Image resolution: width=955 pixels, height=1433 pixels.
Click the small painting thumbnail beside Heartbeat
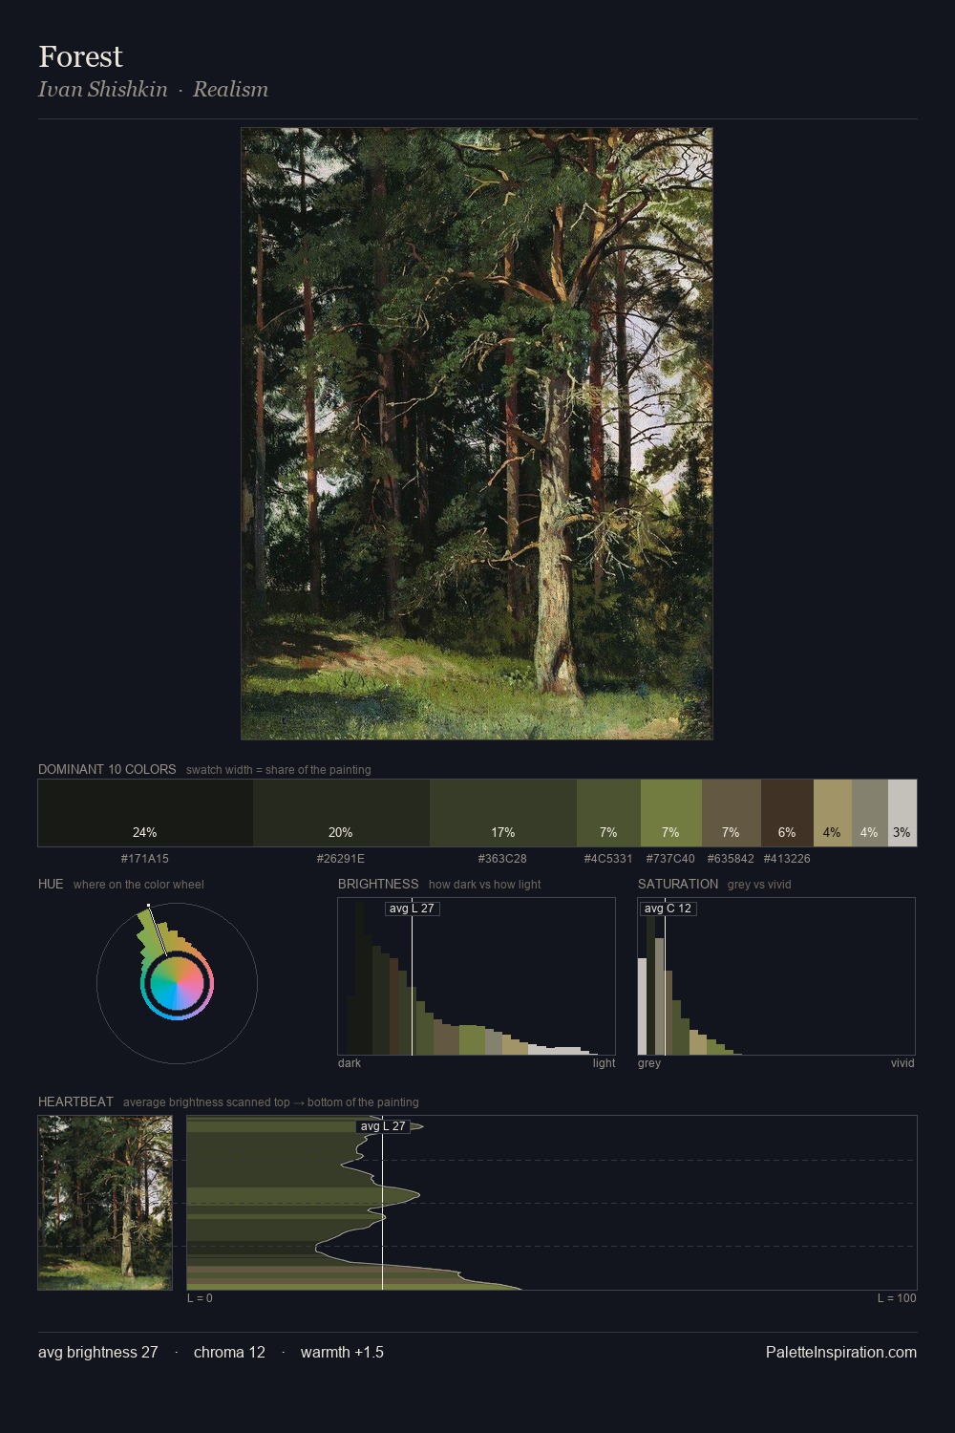pyautogui.click(x=105, y=1203)
